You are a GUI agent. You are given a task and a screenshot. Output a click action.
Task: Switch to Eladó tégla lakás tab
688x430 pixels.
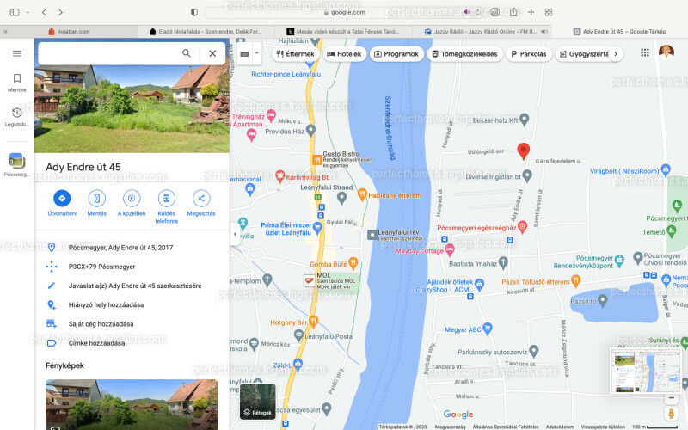click(x=206, y=32)
